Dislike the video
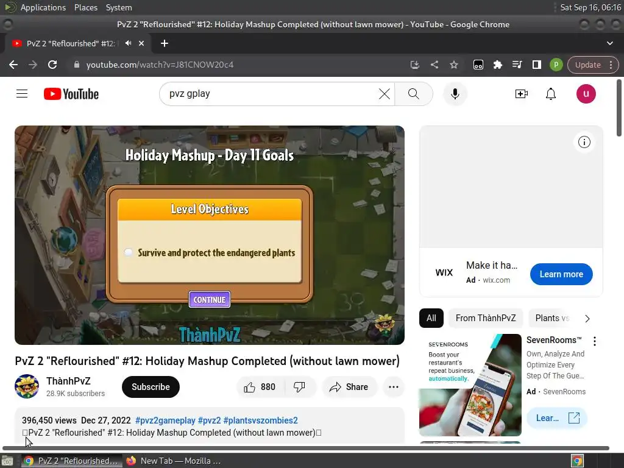This screenshot has width=624, height=468. (x=299, y=387)
